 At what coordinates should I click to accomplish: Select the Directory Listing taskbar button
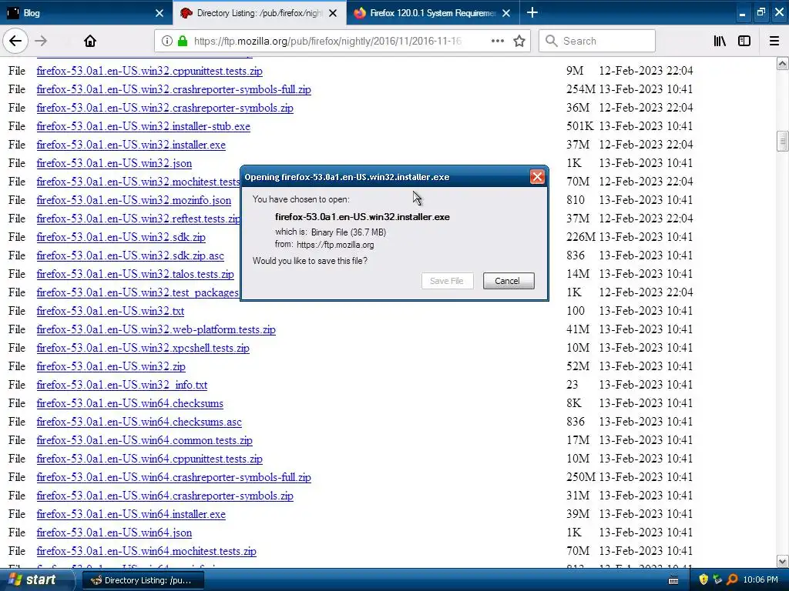143,580
